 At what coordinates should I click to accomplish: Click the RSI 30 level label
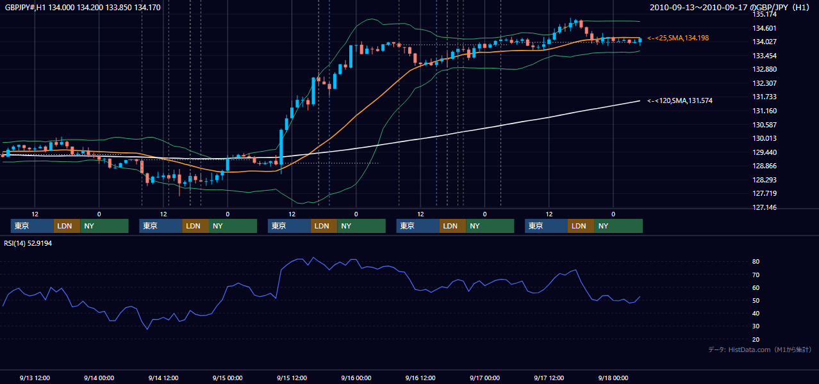(756, 326)
